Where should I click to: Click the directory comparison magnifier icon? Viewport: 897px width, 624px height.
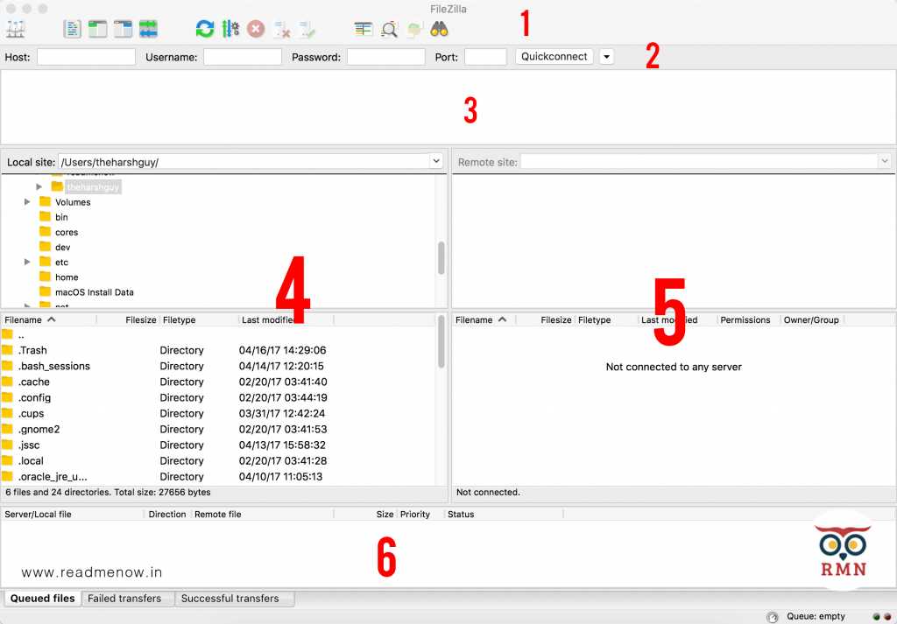[x=388, y=28]
